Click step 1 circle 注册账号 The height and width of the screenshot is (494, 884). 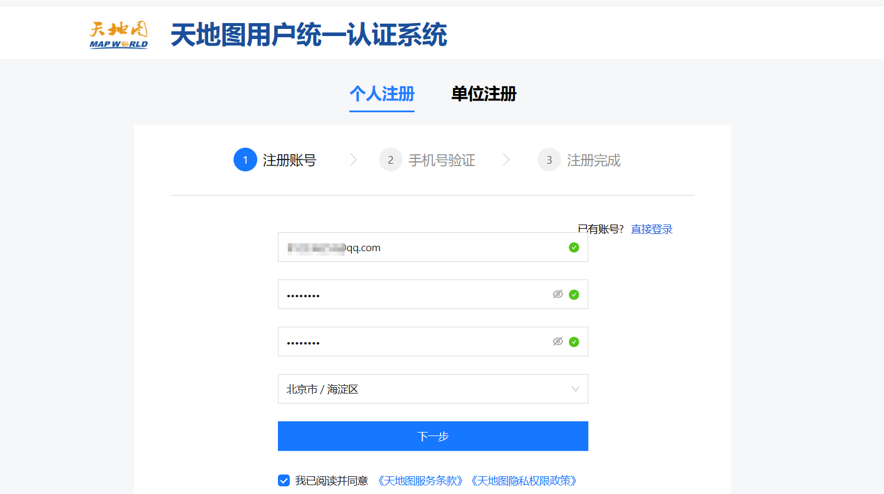click(245, 160)
